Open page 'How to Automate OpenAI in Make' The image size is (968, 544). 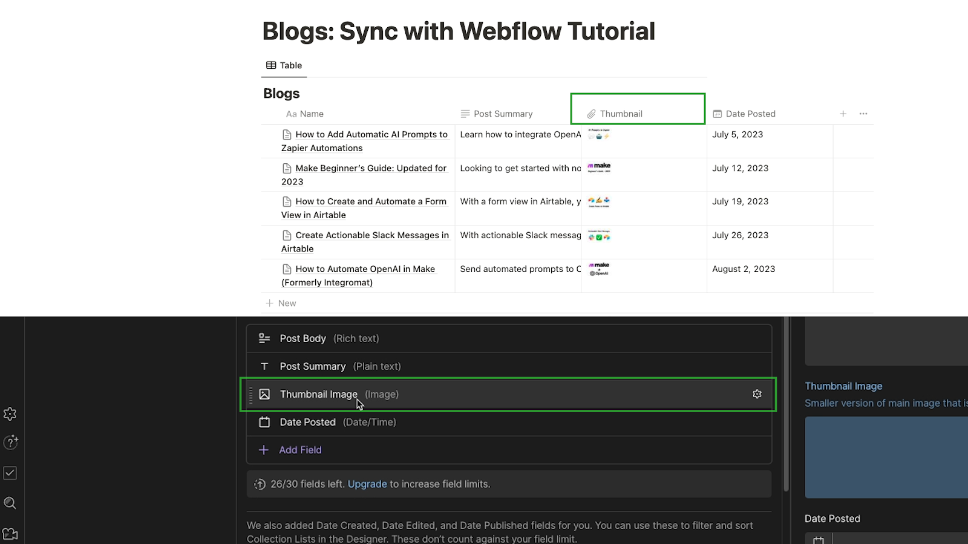[x=358, y=276]
